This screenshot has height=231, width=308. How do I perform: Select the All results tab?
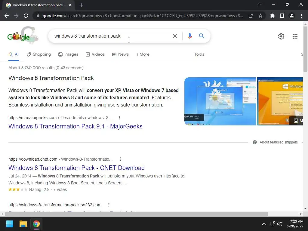coord(14,54)
